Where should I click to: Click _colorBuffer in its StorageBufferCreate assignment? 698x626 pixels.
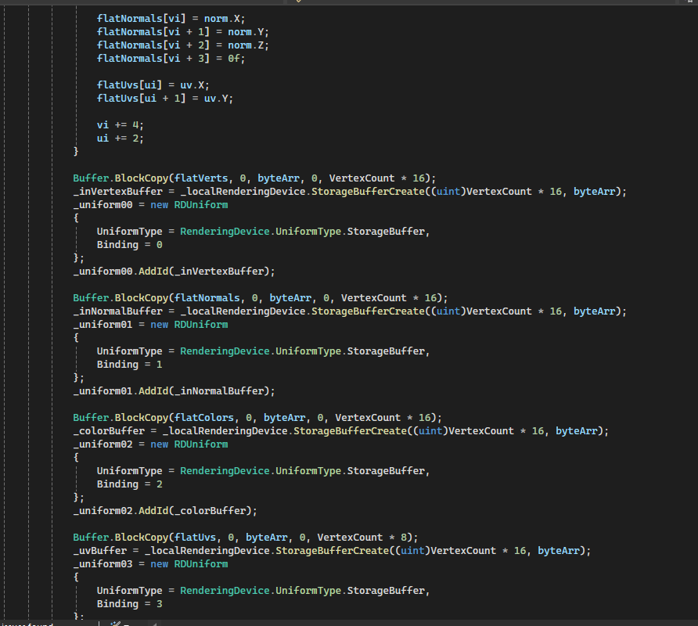tap(109, 431)
